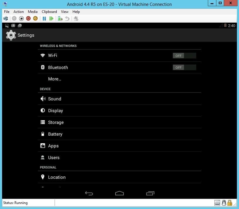This screenshot has width=239, height=209.
Task: Click the Revert undo-arrow icon
Action: point(67,18)
